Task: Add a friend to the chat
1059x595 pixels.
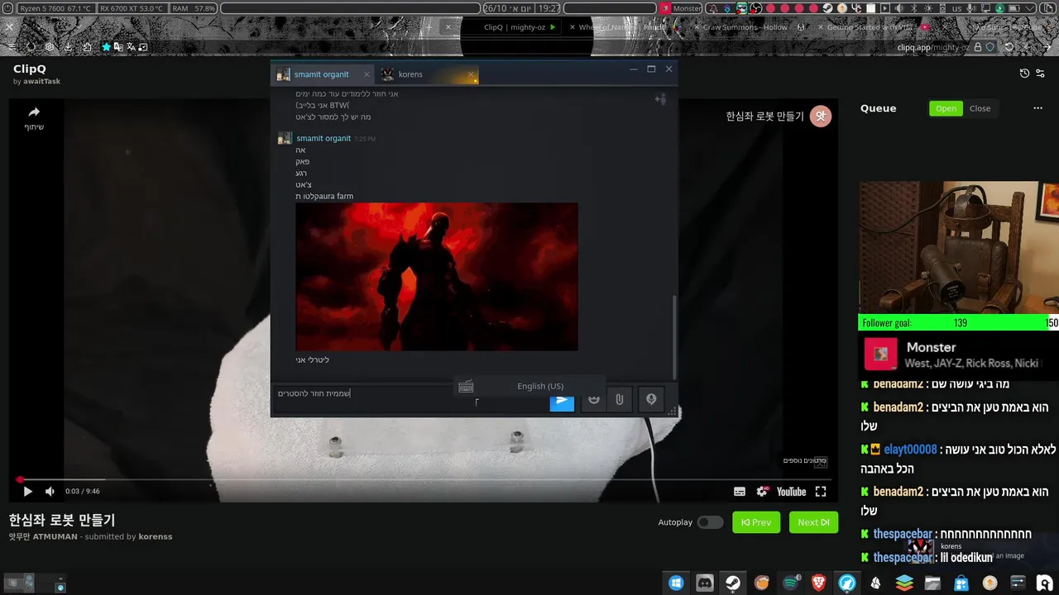Action: pyautogui.click(x=660, y=99)
